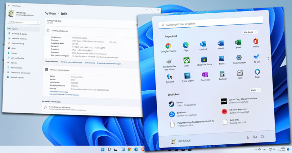
Task: Open PassMarkMemTest86 7z file
Action: 192,124
